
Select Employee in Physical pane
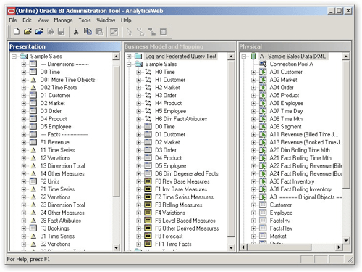(281, 213)
